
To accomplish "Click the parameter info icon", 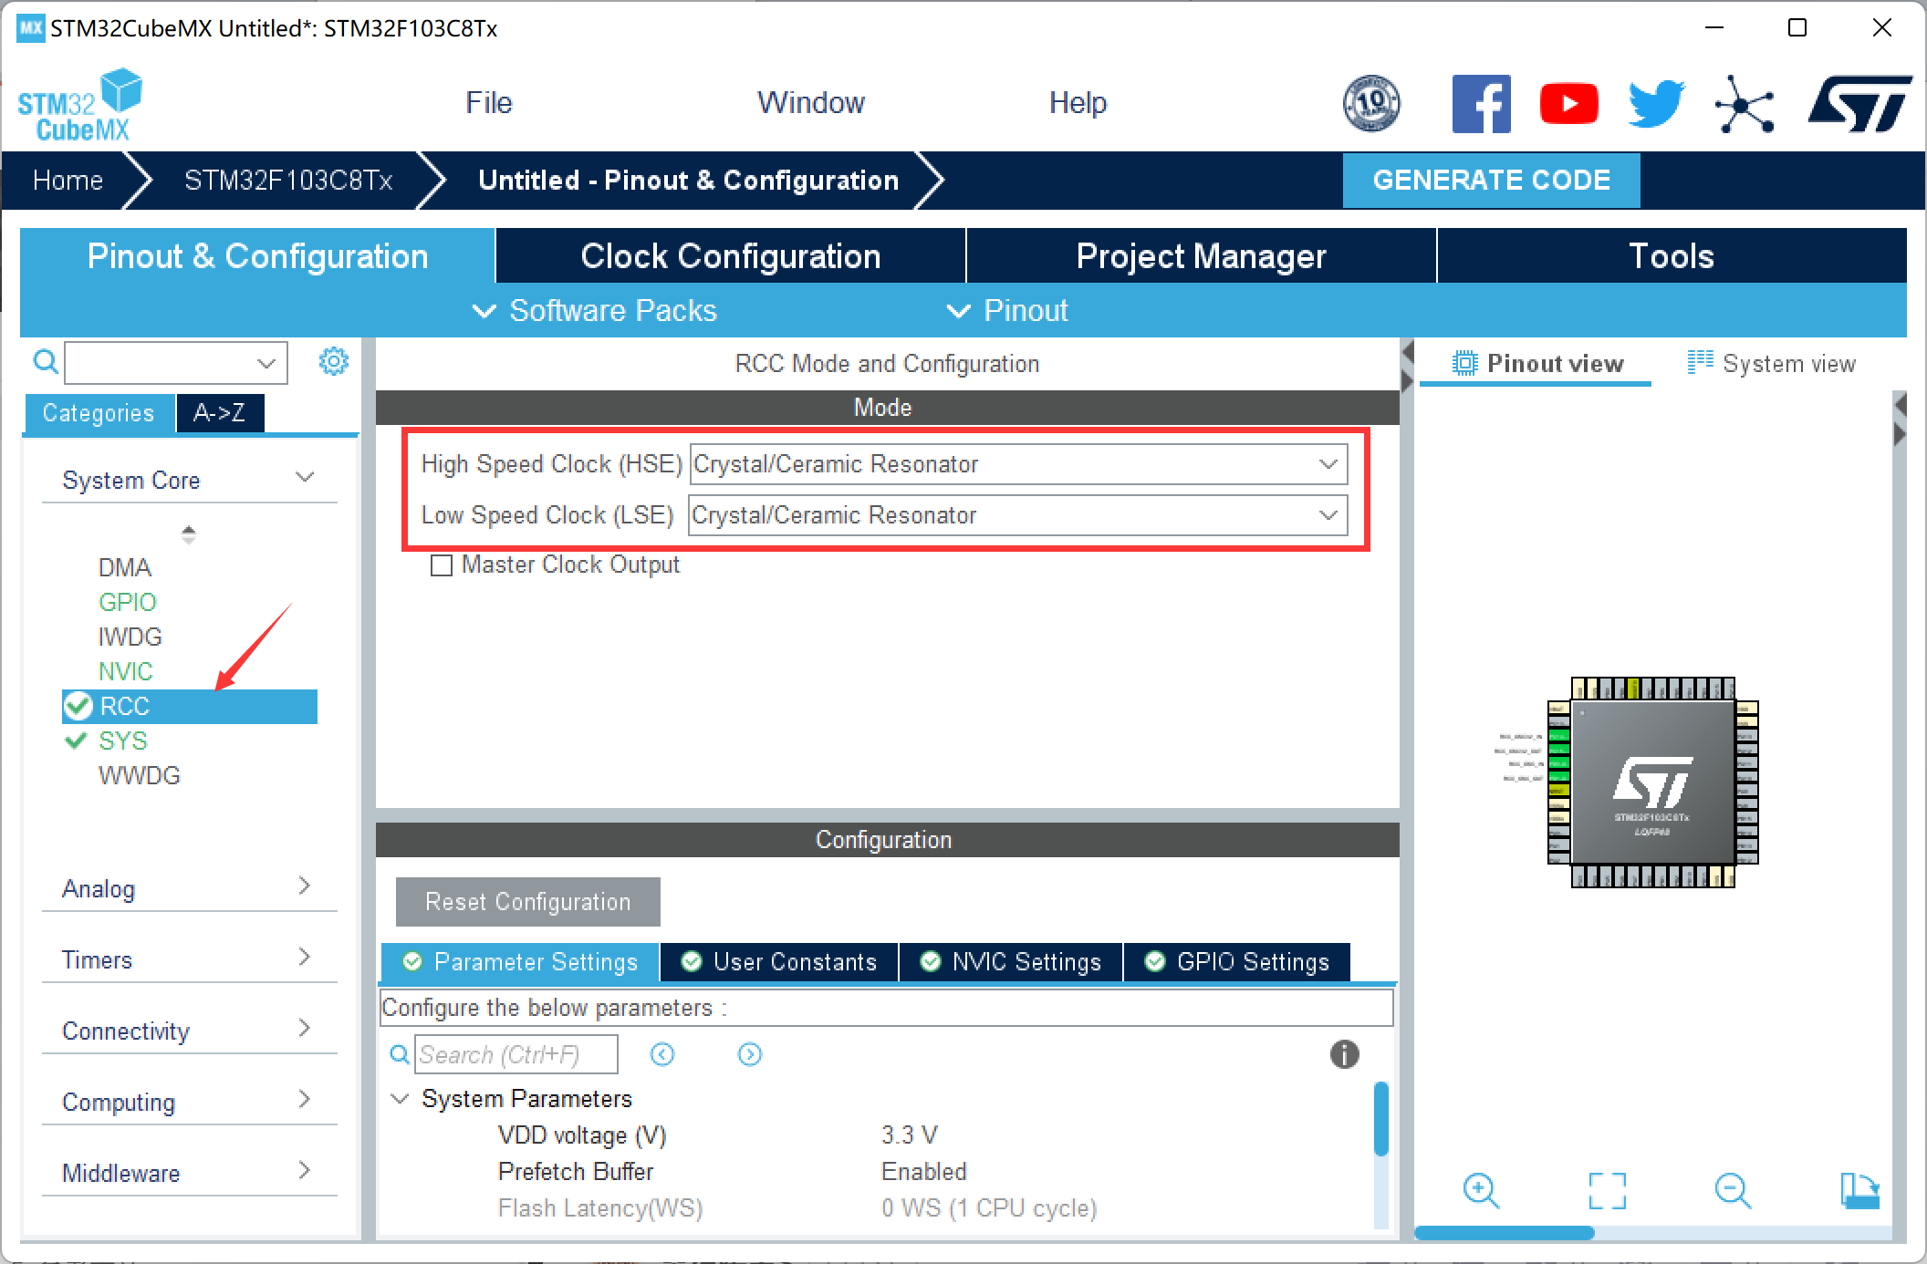I will (x=1344, y=1054).
